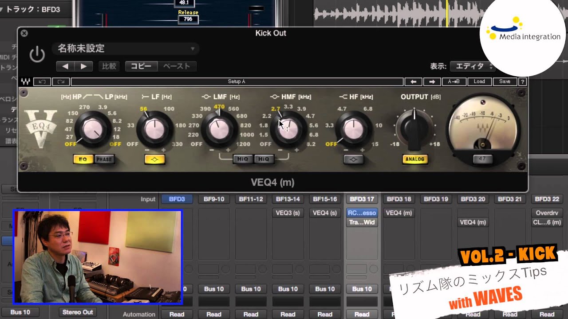Open the VEQ3 (s) insert plugin
Image resolution: width=568 pixels, height=319 pixels.
288,213
